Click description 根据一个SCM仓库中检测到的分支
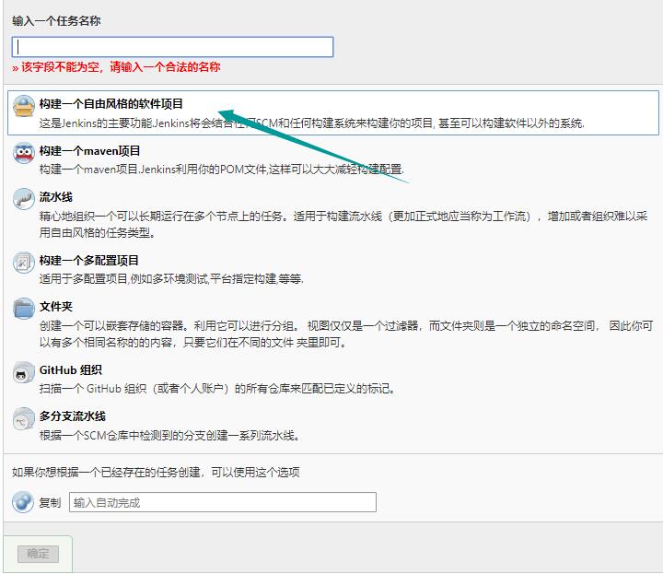This screenshot has width=663, height=574. (170, 435)
